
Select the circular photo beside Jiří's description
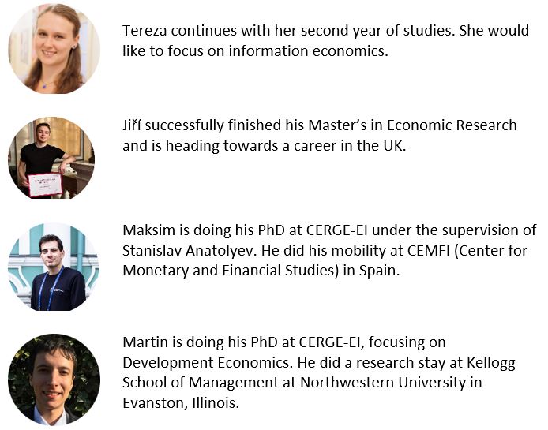coord(51,158)
